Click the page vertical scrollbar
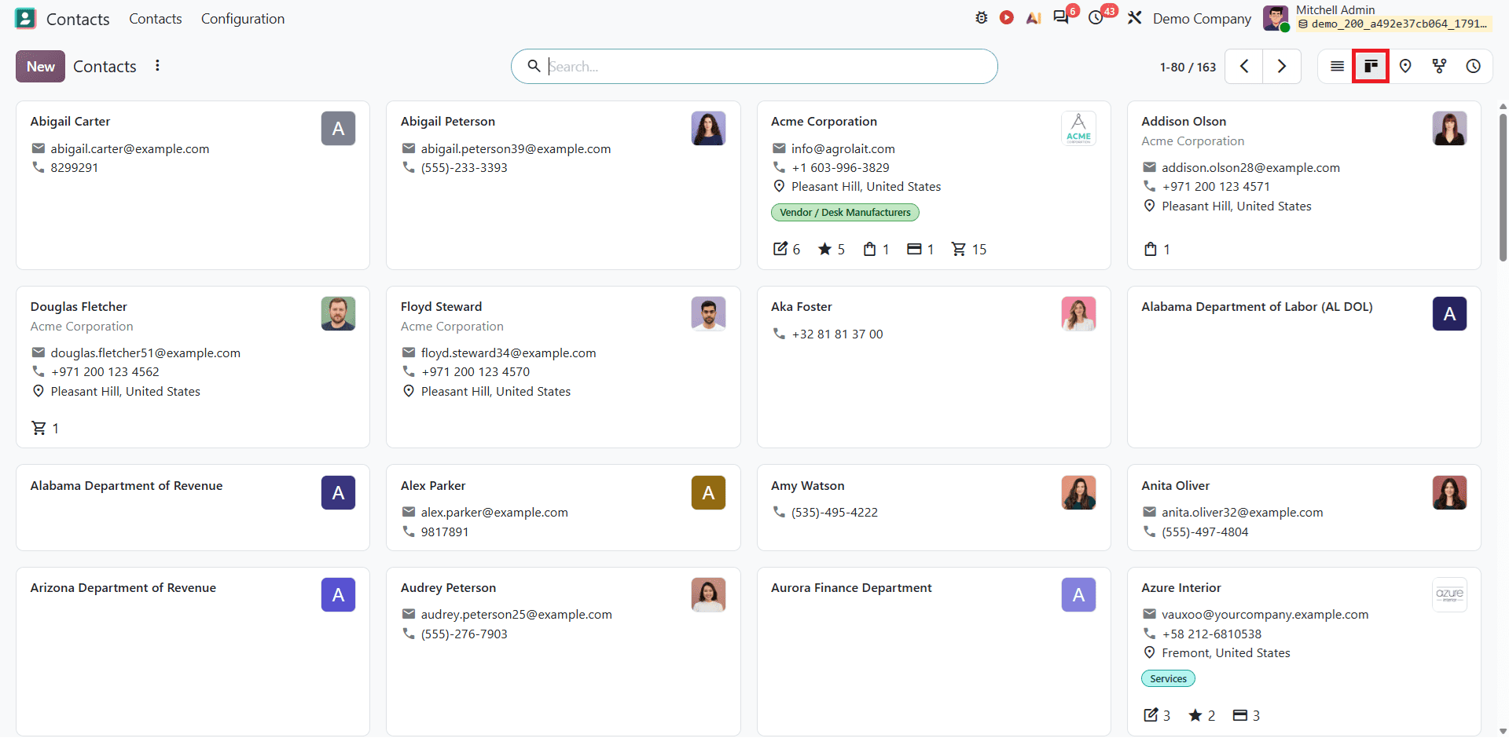Viewport: 1509px width, 738px height. coord(1503,188)
